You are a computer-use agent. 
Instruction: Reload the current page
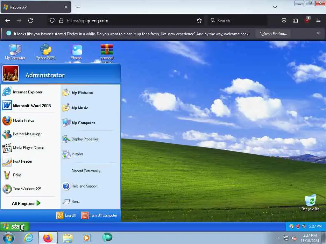coord(31,21)
